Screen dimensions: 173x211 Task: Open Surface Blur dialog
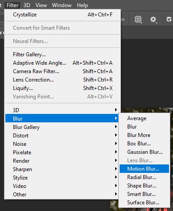tap(144, 203)
